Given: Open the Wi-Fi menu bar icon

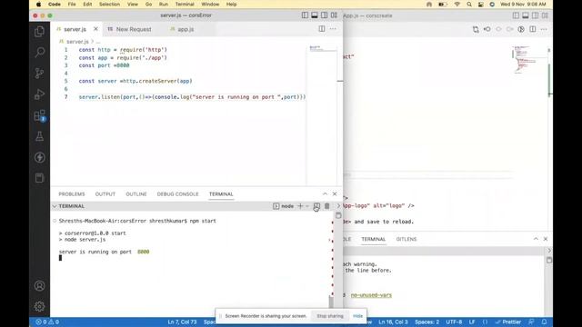Looking at the screenshot, I should tap(457, 5).
